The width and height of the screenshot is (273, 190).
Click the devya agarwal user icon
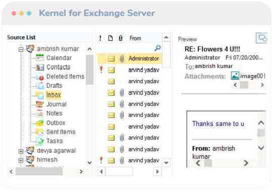[x=30, y=150]
